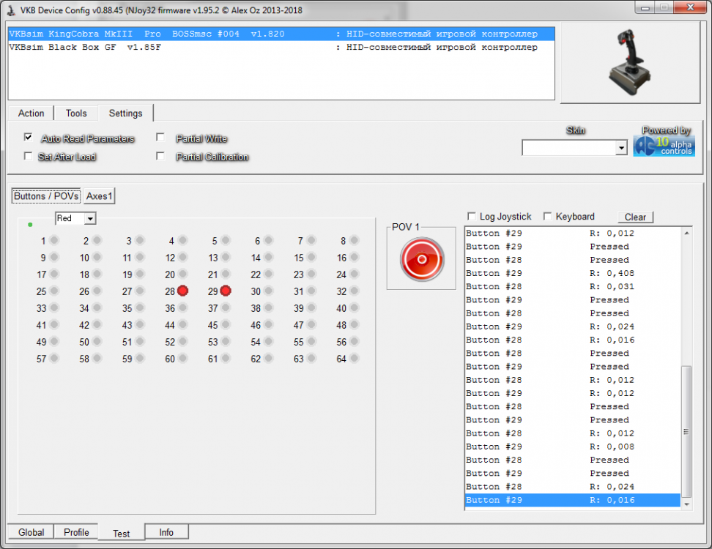
Task: Click the VKB app icon in title bar
Action: click(10, 10)
